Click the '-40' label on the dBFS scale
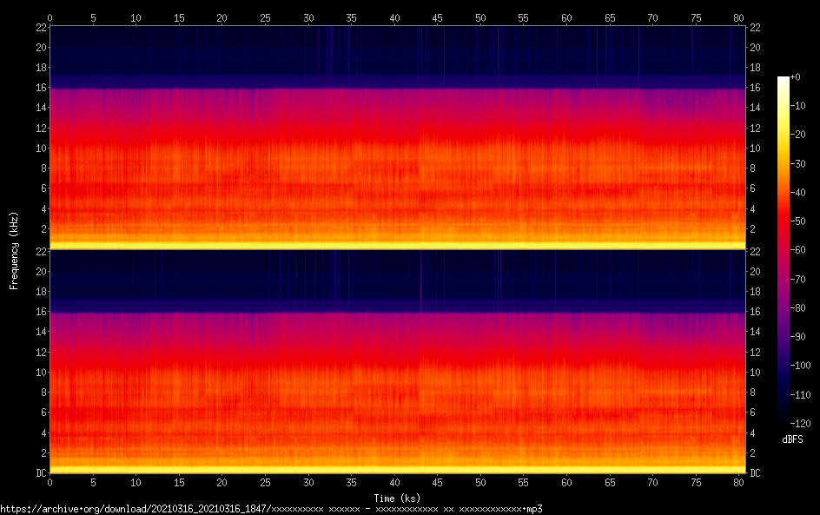Viewport: 820px width, 515px height. 798,193
